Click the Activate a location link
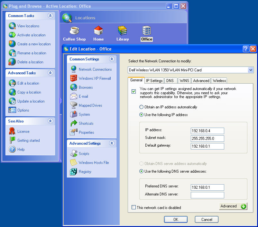Screen dimensions: 258x227 pyautogui.click(x=31, y=35)
